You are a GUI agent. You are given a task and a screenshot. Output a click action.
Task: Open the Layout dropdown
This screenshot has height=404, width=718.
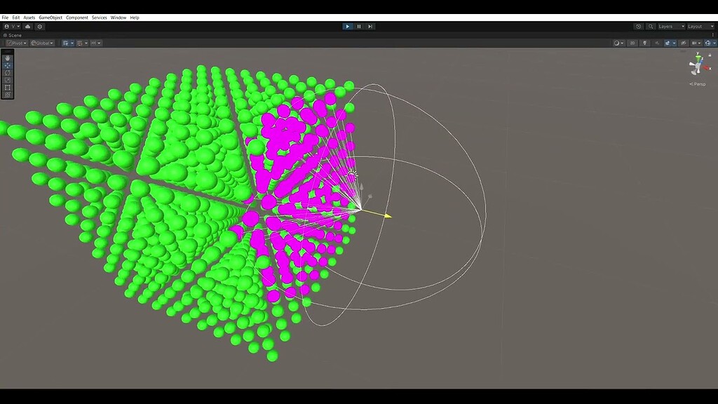[700, 26]
